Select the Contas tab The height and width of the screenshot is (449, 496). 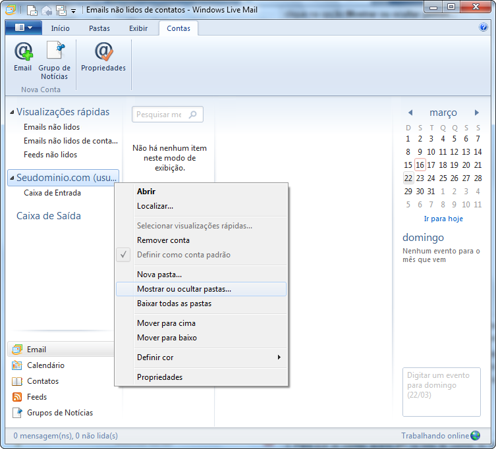[179, 28]
